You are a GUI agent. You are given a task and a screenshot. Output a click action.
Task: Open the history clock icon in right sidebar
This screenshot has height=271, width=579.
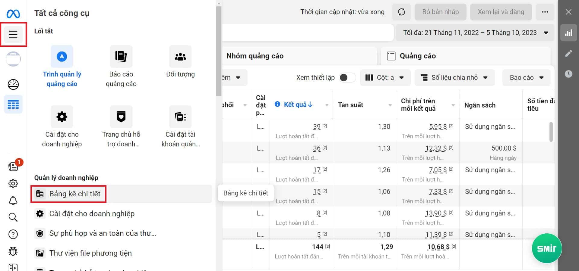click(x=568, y=74)
